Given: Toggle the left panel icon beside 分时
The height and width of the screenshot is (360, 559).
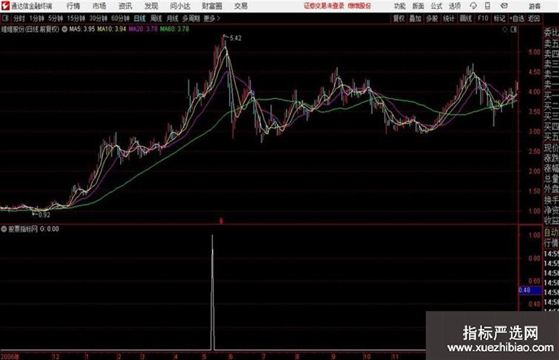Looking at the screenshot, I should click(5, 18).
